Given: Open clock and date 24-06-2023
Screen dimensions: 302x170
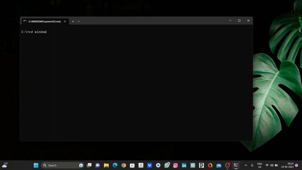Looking at the screenshot, I should pos(287,165).
